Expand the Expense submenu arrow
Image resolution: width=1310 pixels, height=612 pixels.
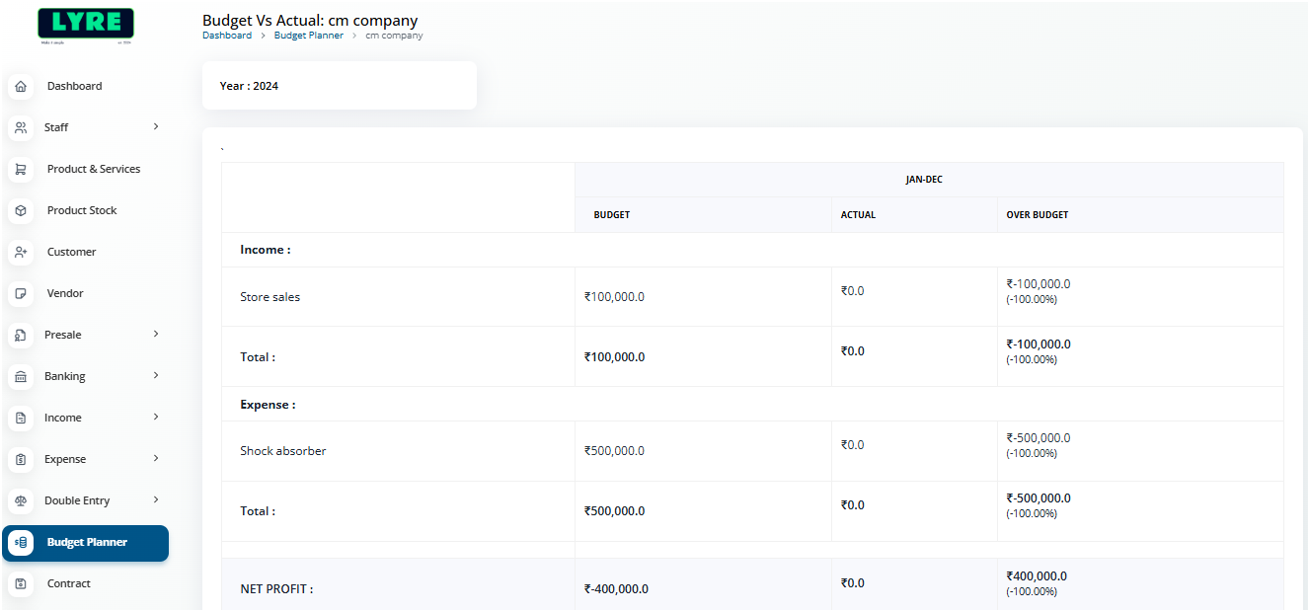tap(156, 459)
